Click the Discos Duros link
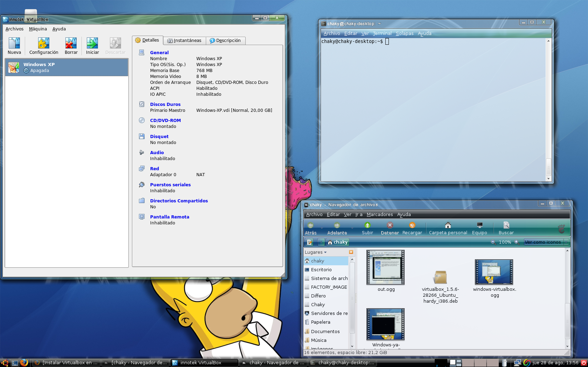The image size is (588, 367). 165,105
